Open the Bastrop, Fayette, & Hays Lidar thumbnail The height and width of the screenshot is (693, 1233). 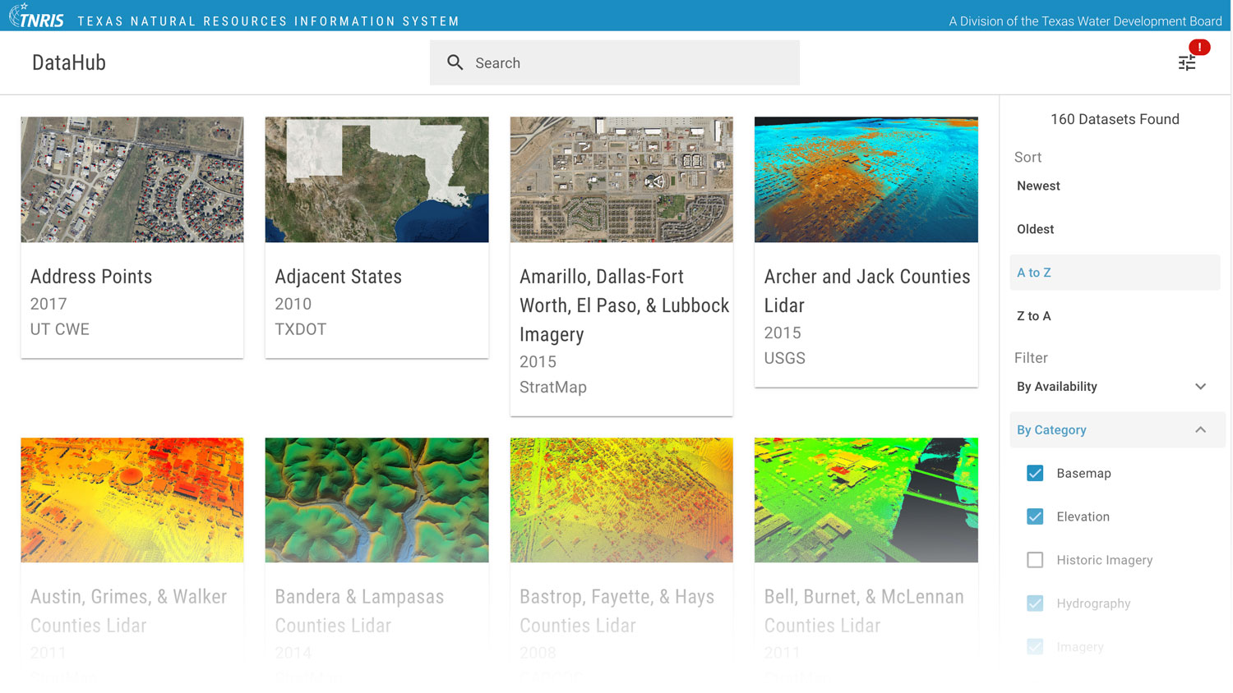click(621, 500)
